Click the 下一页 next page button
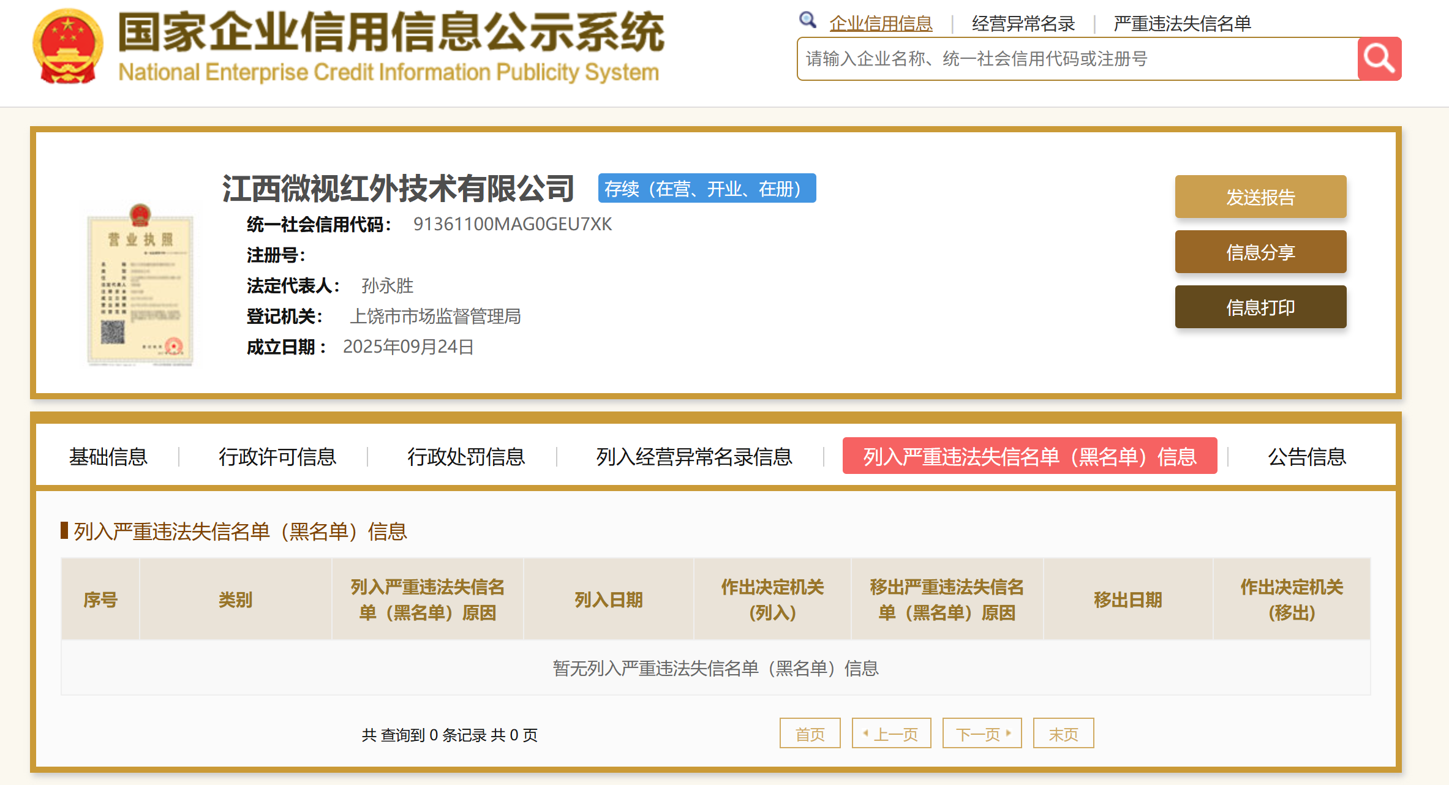This screenshot has width=1449, height=785. click(x=982, y=734)
